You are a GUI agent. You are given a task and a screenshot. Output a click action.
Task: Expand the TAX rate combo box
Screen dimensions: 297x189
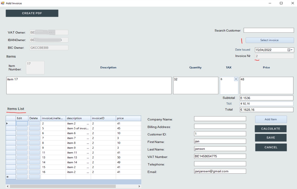coord(236,79)
